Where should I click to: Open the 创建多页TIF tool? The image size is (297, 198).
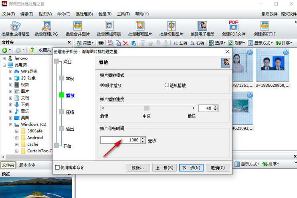[x=265, y=26]
